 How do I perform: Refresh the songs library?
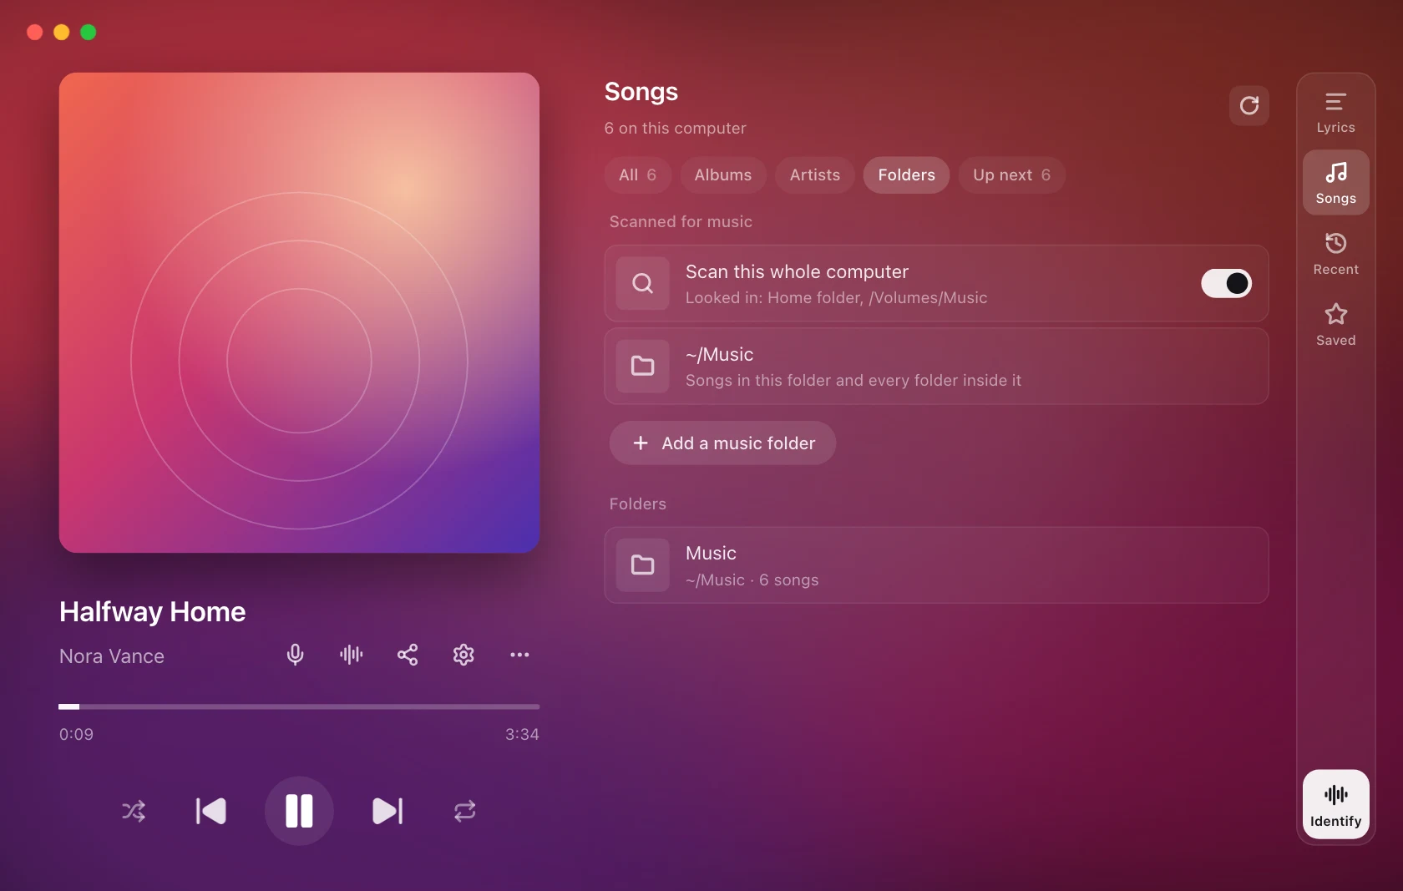[1249, 106]
